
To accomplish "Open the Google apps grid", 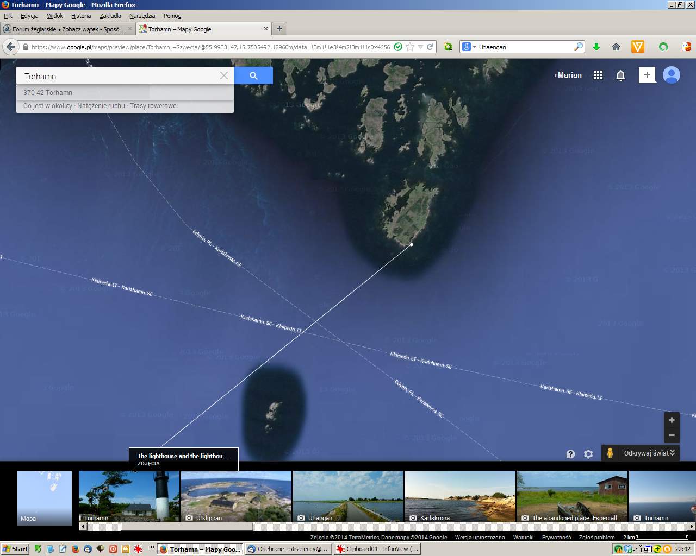I will tap(598, 75).
